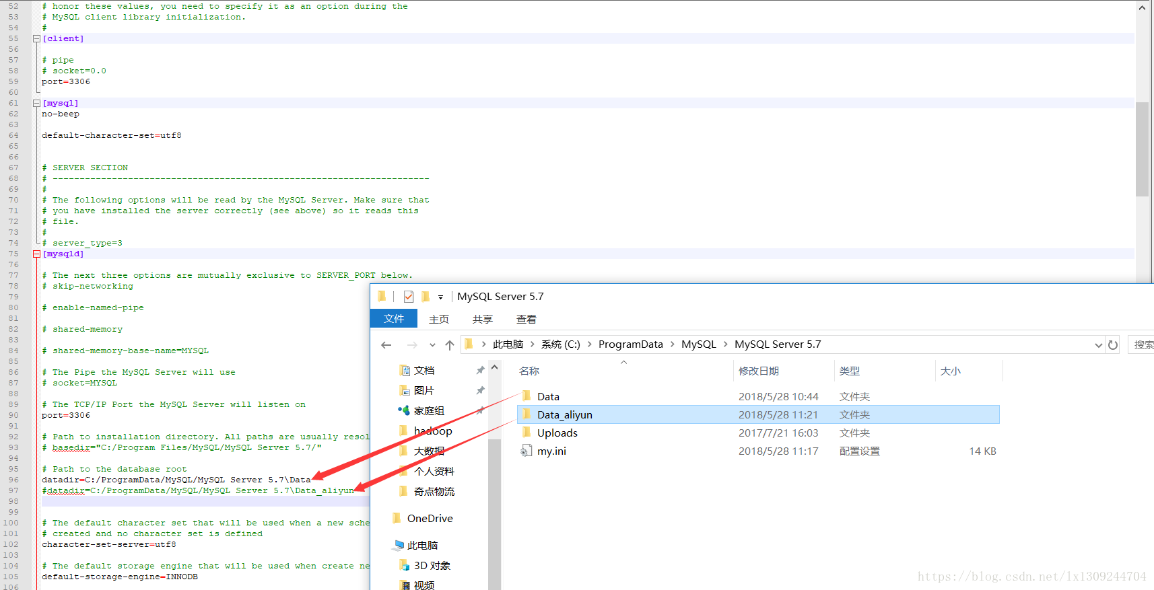The image size is (1154, 590).
Task: Open 3D 对象 in the navigation pane
Action: [432, 566]
